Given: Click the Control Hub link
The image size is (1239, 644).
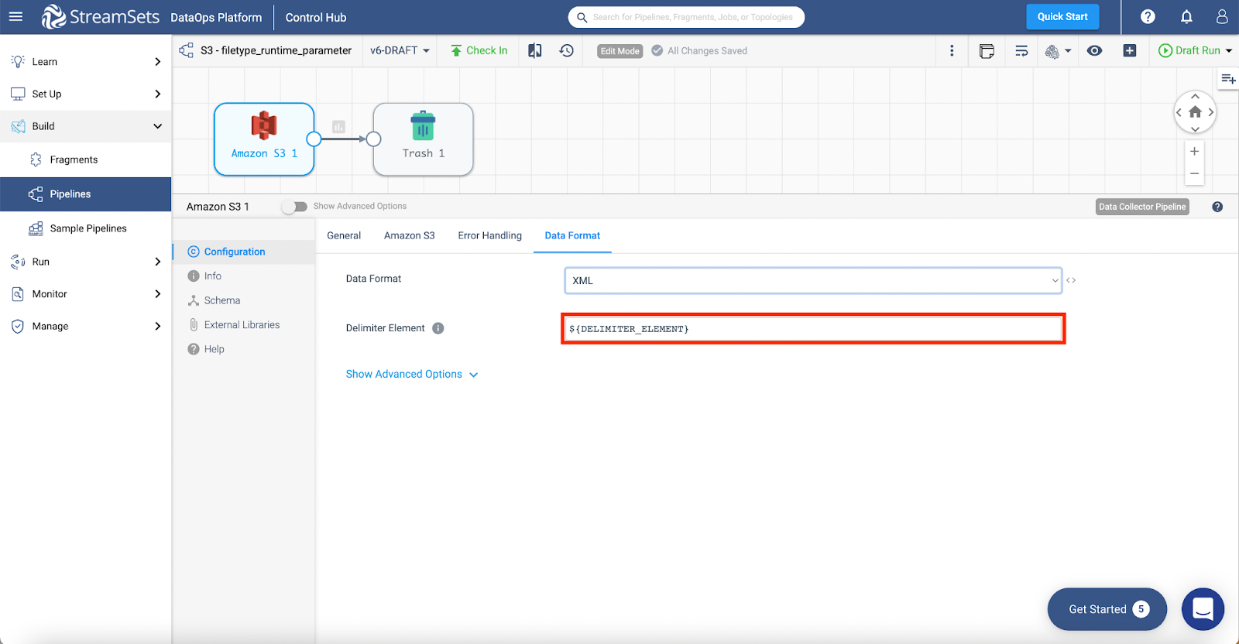Looking at the screenshot, I should [x=316, y=17].
